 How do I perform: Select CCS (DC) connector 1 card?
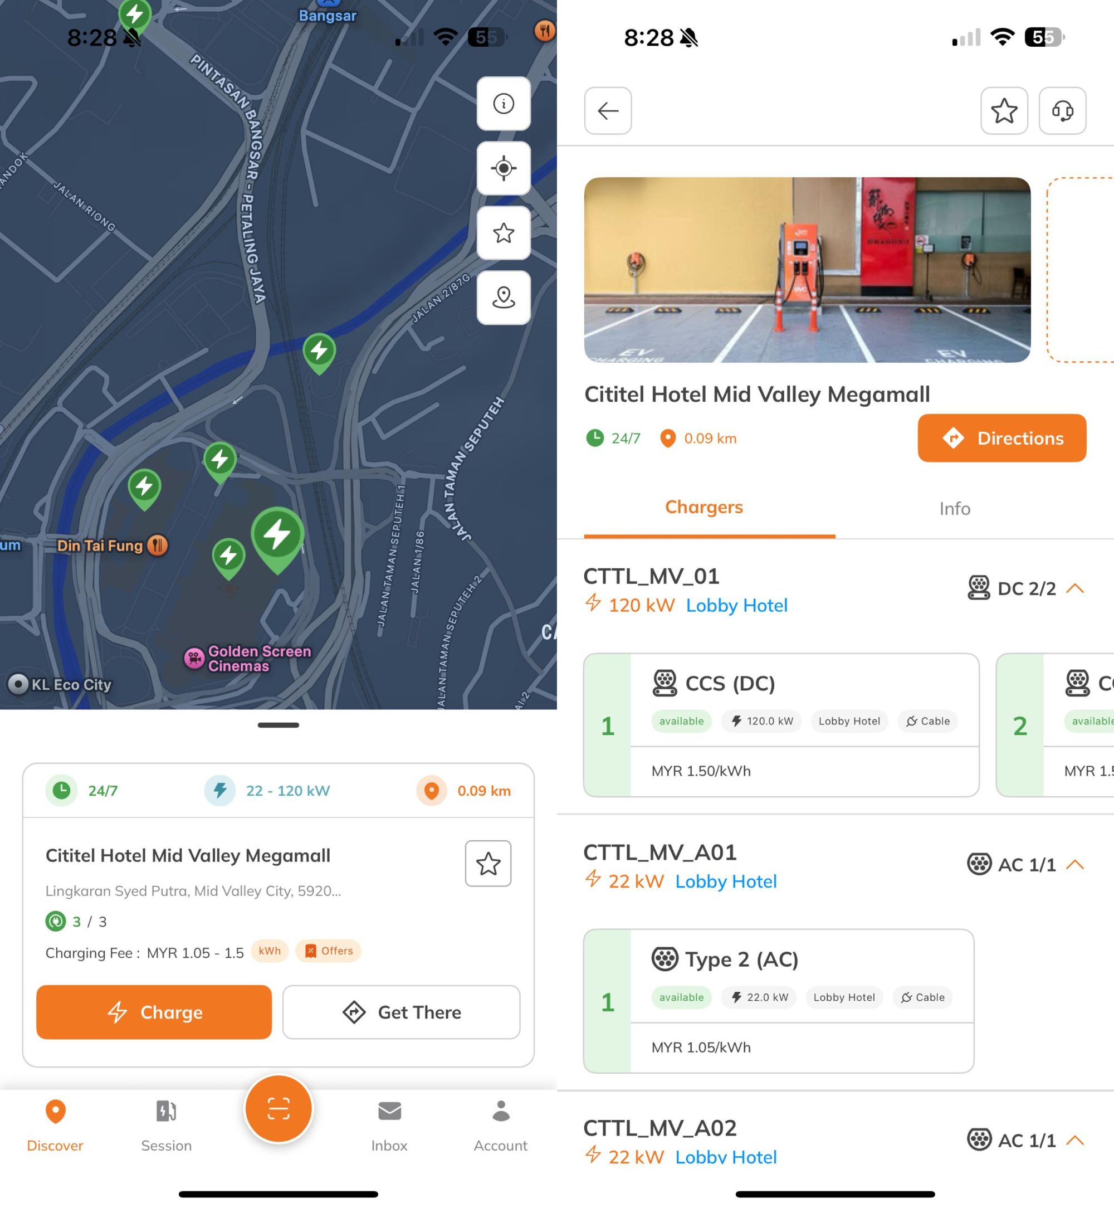[781, 725]
